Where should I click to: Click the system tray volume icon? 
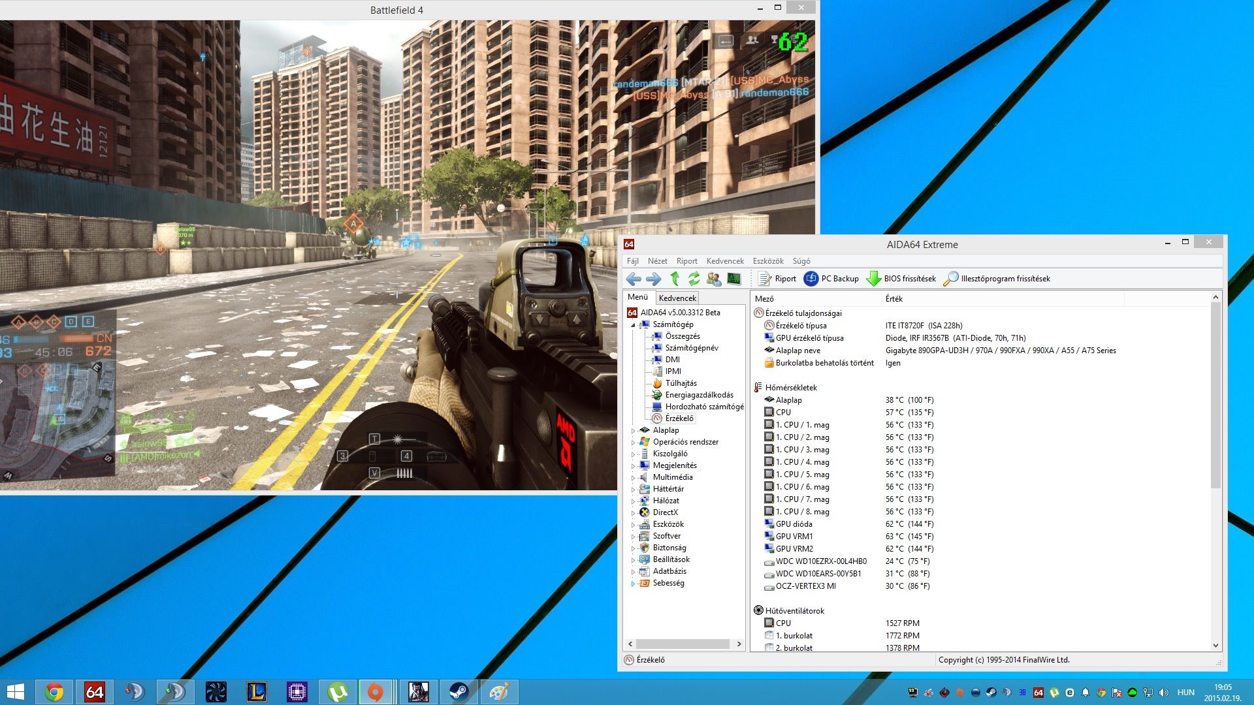(1163, 693)
